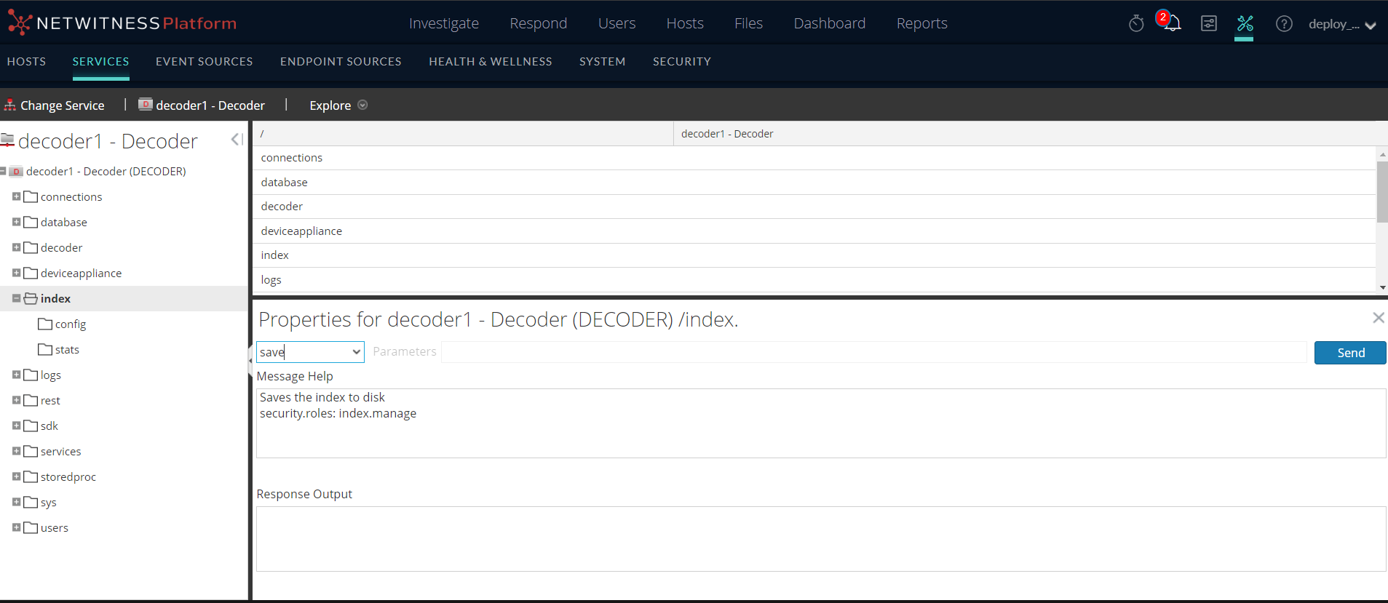Open the Dashboard menu
The width and height of the screenshot is (1388, 603).
[x=830, y=23]
